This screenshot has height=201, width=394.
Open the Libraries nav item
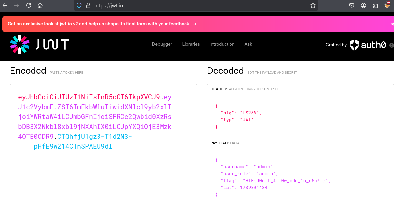pyautogui.click(x=191, y=44)
